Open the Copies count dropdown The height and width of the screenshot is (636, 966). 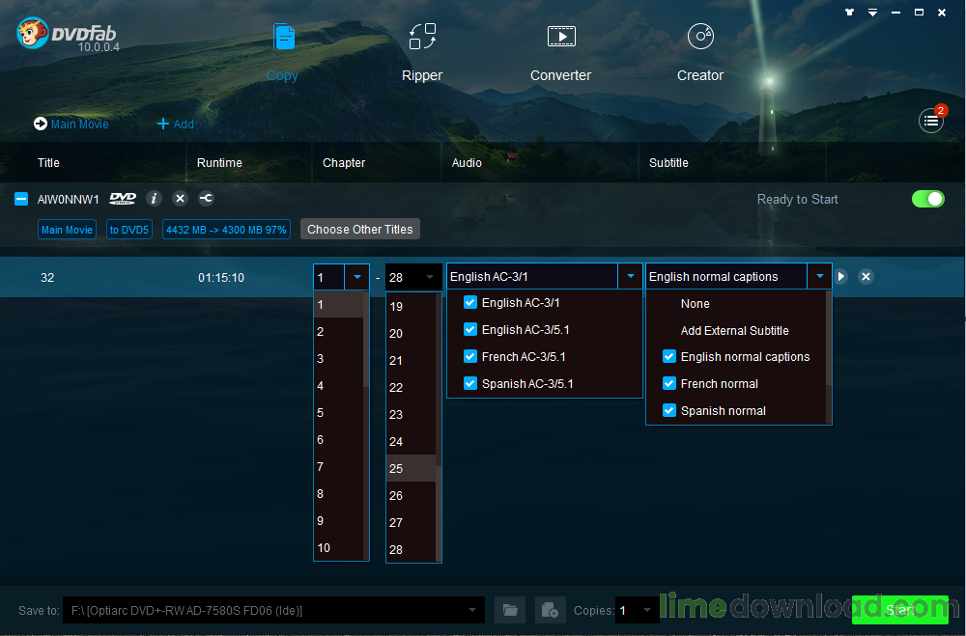point(646,610)
